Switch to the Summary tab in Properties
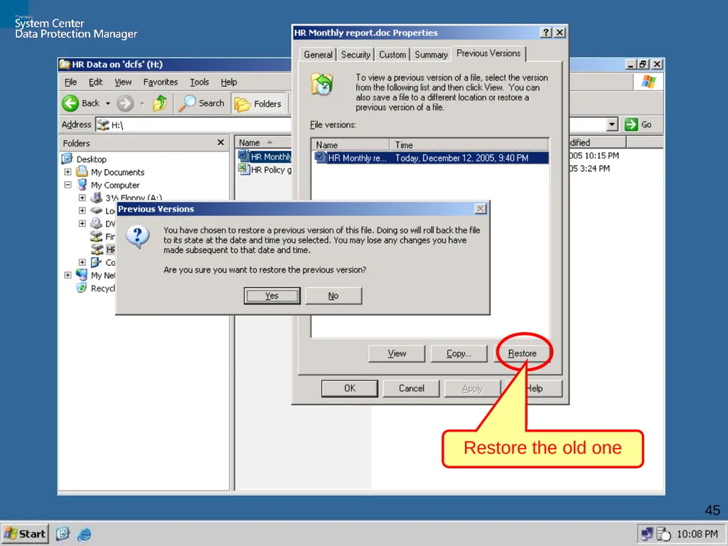 [x=431, y=55]
